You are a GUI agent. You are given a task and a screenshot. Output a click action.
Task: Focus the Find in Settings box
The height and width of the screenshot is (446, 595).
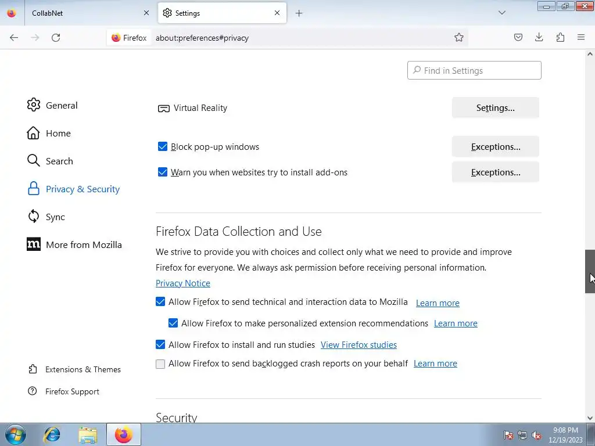474,70
